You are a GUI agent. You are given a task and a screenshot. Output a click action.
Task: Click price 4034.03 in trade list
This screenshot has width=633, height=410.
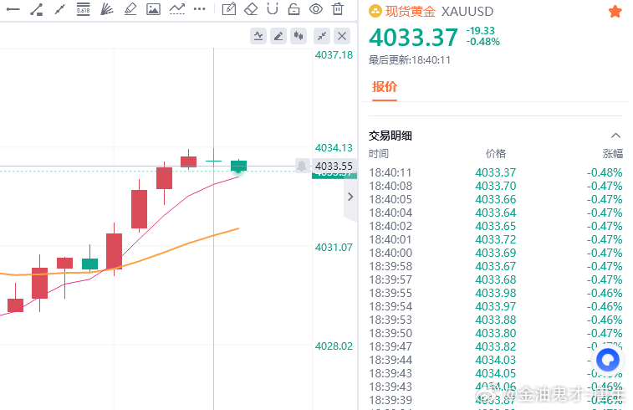[x=496, y=360]
